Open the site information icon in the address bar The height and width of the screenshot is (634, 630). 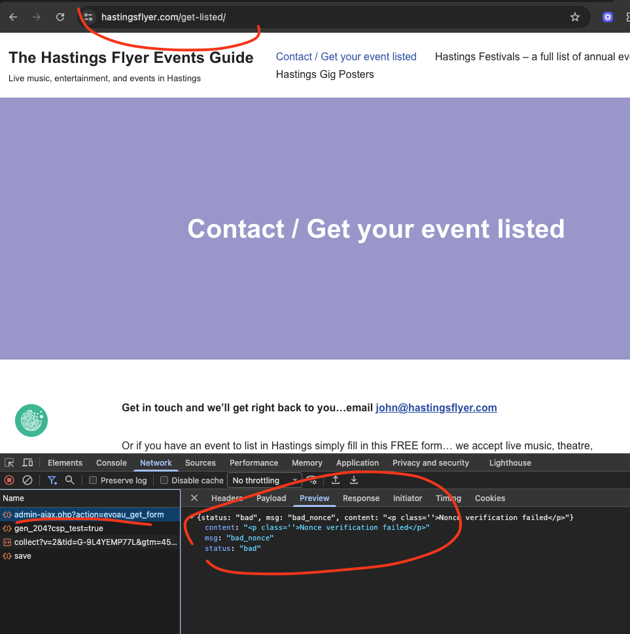click(x=88, y=17)
